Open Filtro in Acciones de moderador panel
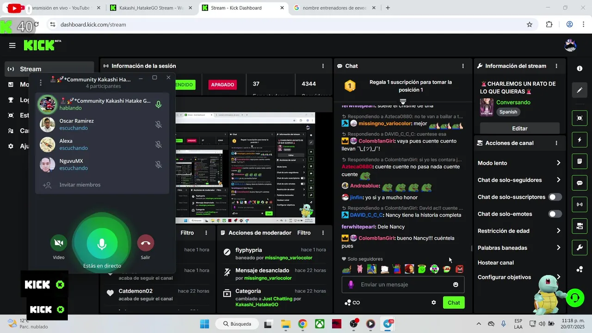This screenshot has height=333, width=592. tap(304, 233)
